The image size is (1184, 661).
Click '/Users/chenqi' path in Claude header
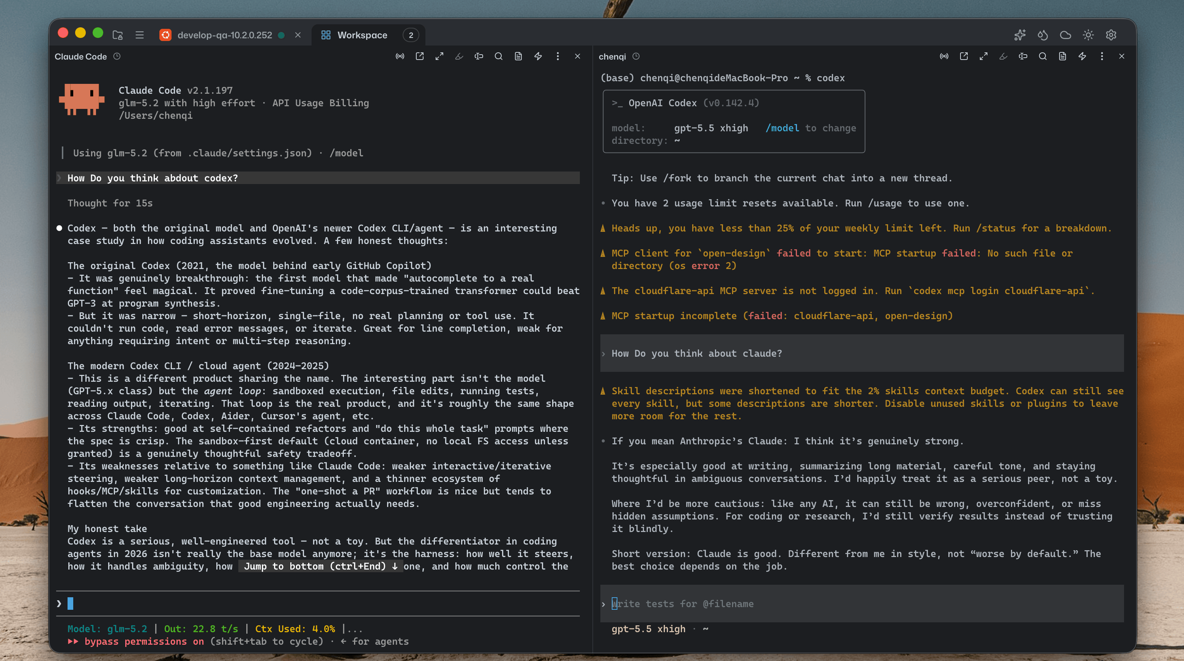155,115
